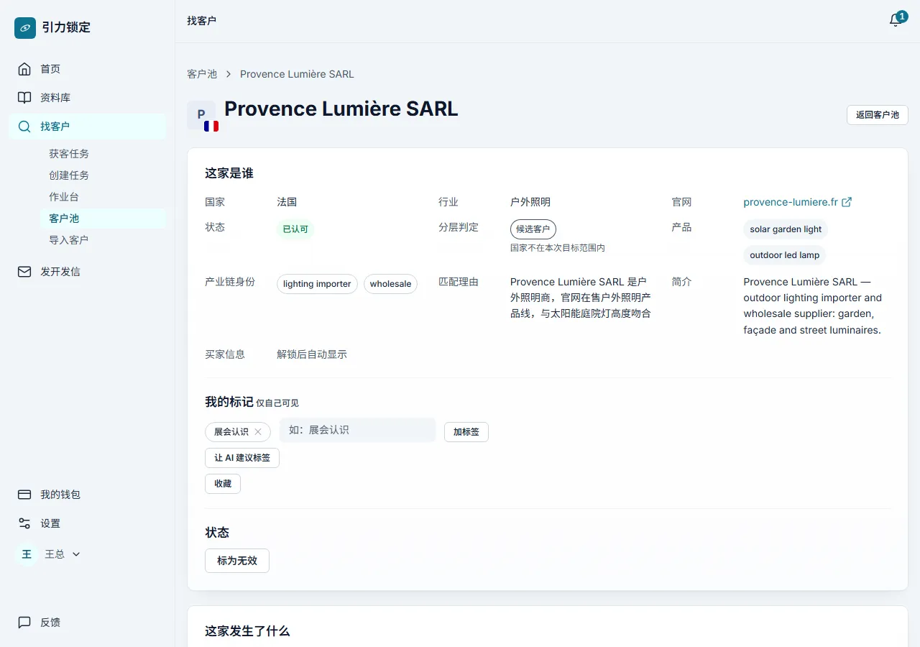Open the notification bell
The image size is (920, 647).
coord(896,20)
